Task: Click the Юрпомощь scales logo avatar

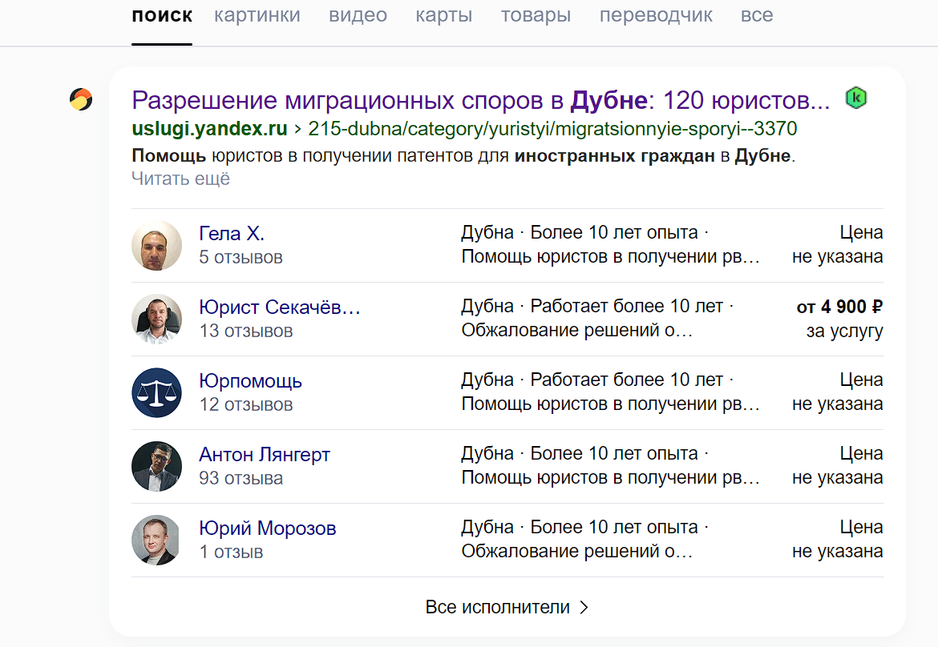Action: tap(156, 392)
